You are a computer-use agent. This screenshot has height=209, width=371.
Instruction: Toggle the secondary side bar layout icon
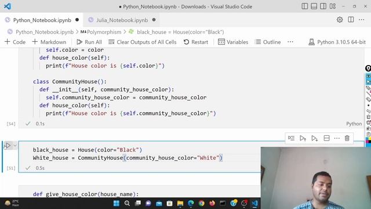pos(323,6)
